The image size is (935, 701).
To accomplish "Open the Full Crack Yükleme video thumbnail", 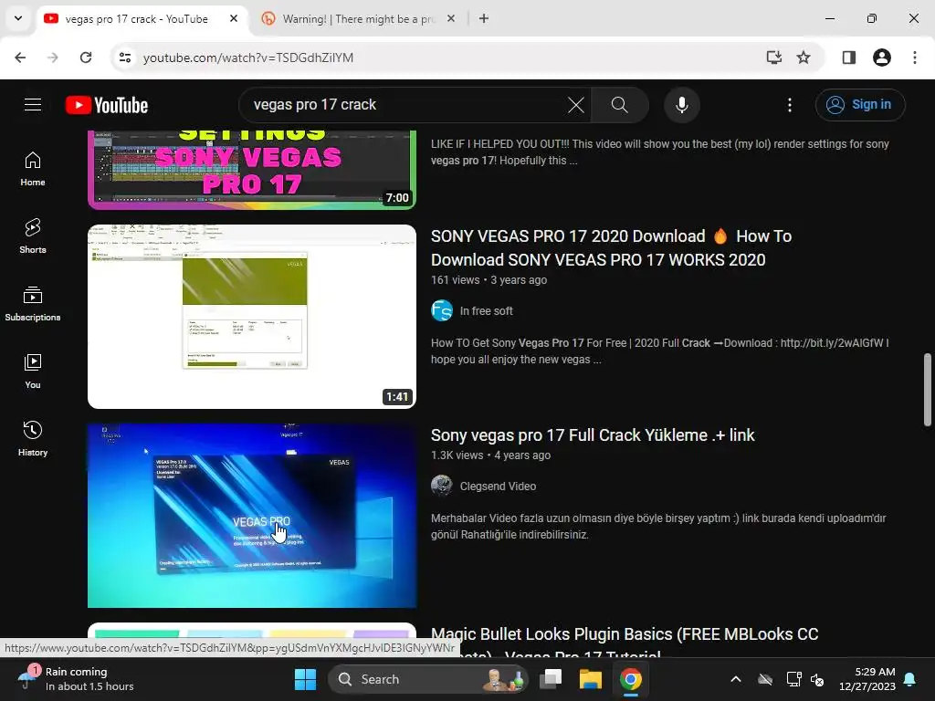I will tap(252, 516).
